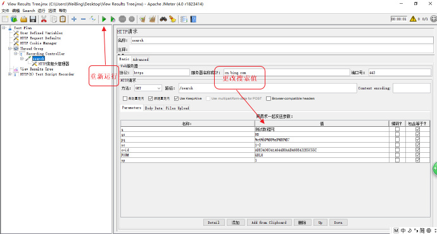The width and height of the screenshot is (437, 234).
Task: Open Help with question mark icon
Action: [x=193, y=19]
